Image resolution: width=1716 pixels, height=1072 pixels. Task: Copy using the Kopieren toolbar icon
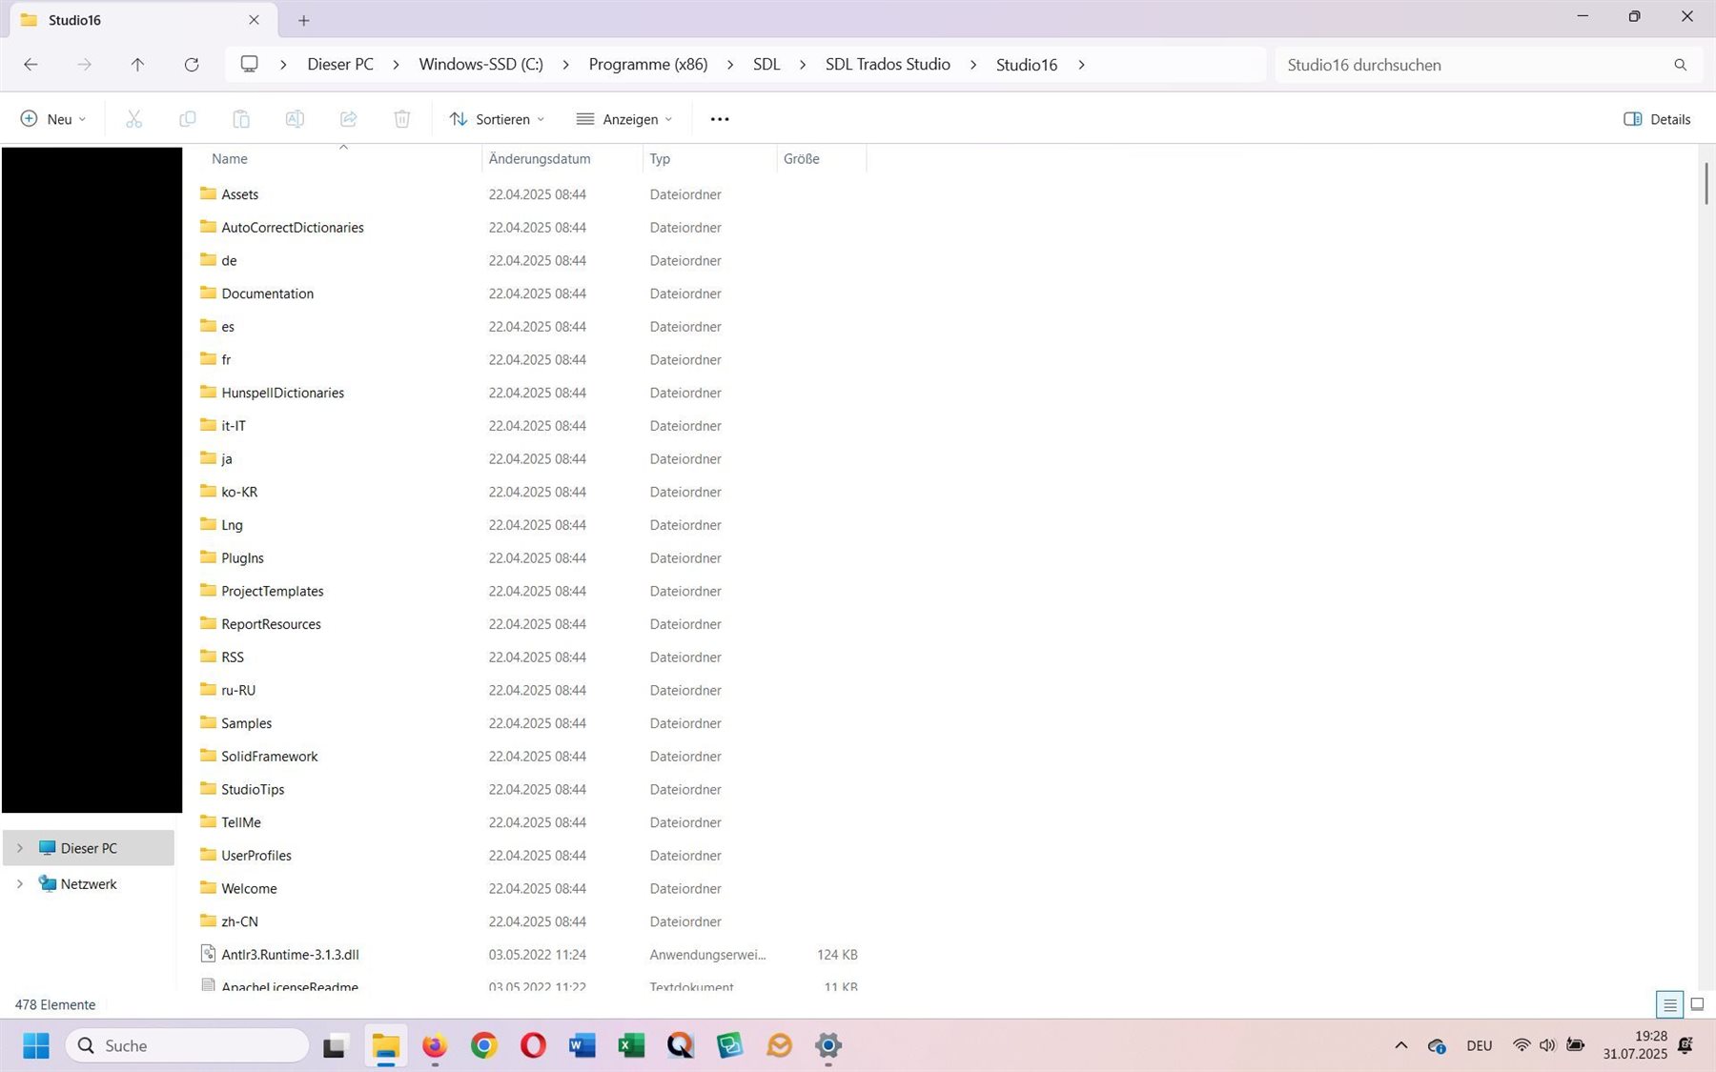(187, 118)
